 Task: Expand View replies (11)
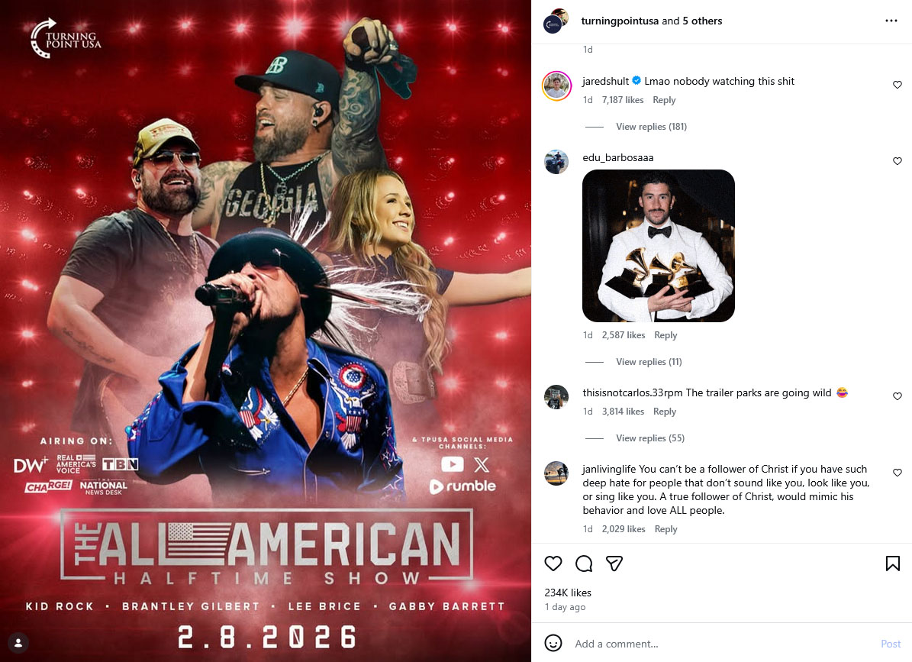(649, 361)
